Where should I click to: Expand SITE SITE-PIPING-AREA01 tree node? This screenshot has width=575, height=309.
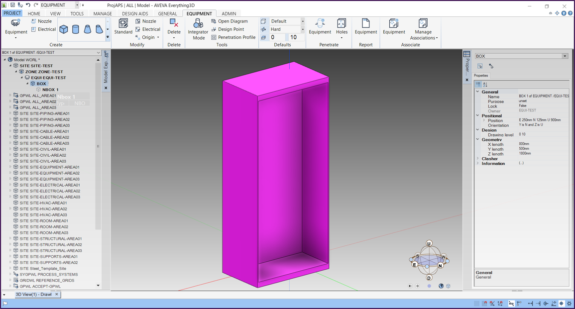click(x=10, y=113)
